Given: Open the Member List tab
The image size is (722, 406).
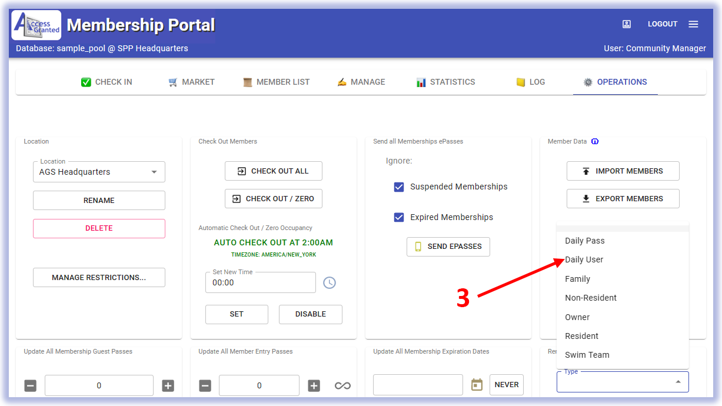Looking at the screenshot, I should point(276,82).
